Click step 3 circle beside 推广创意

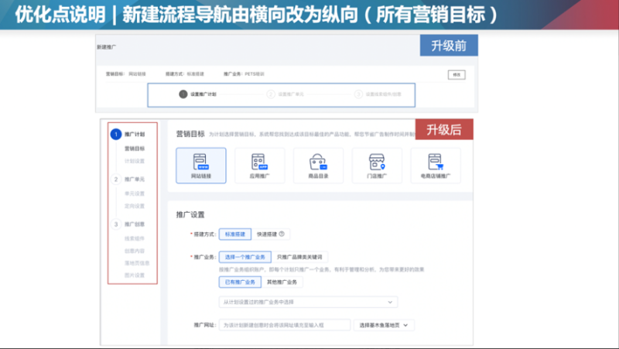(115, 224)
